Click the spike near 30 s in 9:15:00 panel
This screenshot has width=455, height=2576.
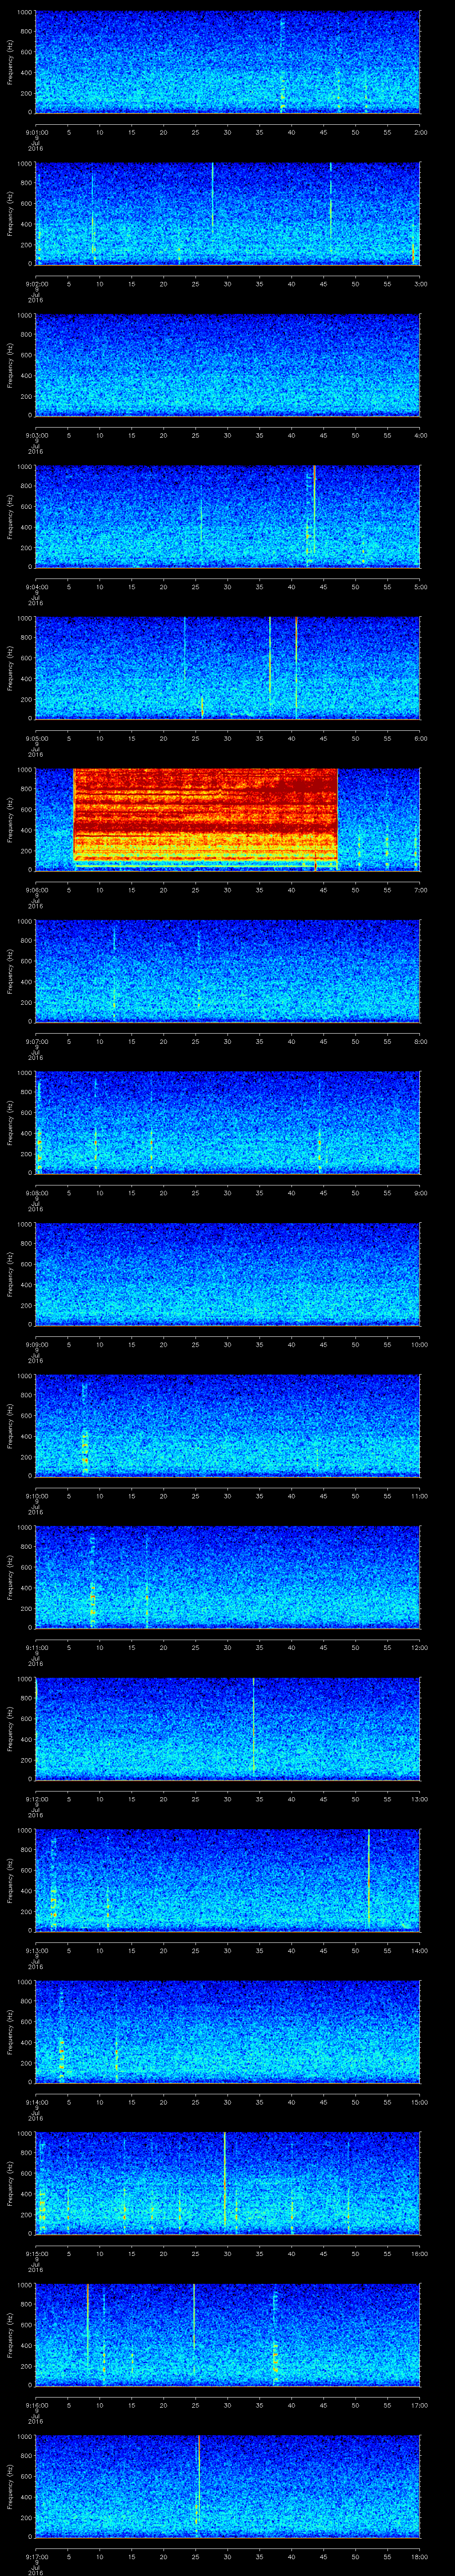(224, 2180)
